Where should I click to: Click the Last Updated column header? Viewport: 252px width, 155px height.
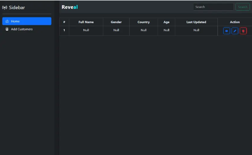[196, 22]
